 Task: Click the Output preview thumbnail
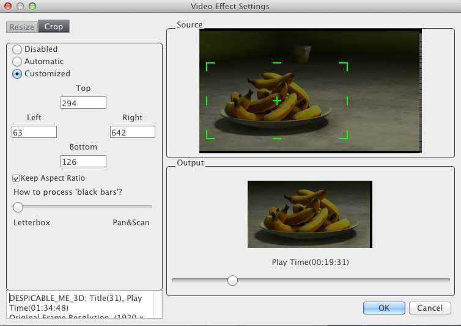[x=310, y=214]
